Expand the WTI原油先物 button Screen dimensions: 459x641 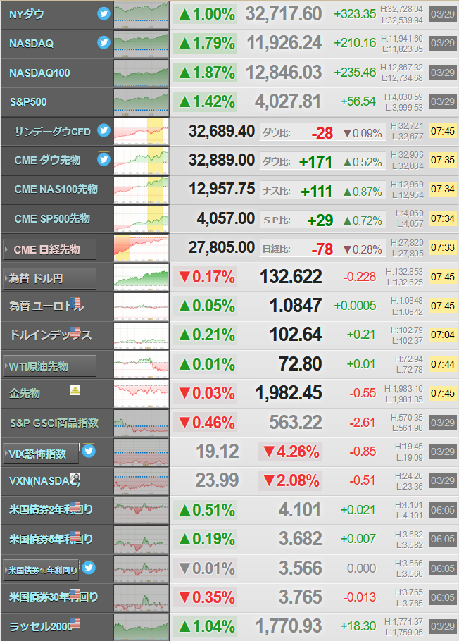click(x=49, y=366)
